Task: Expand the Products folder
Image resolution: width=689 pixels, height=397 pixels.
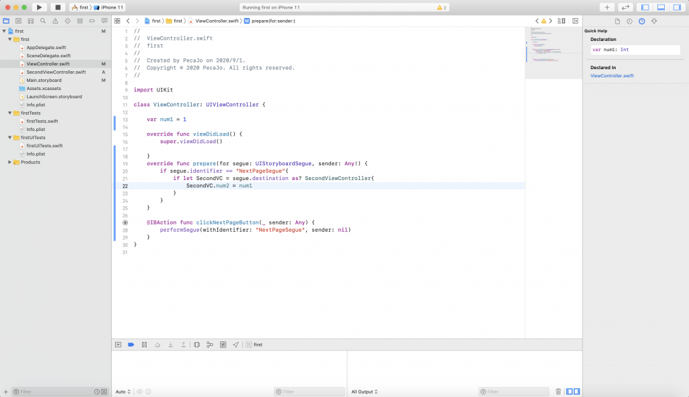Action: [x=9, y=162]
